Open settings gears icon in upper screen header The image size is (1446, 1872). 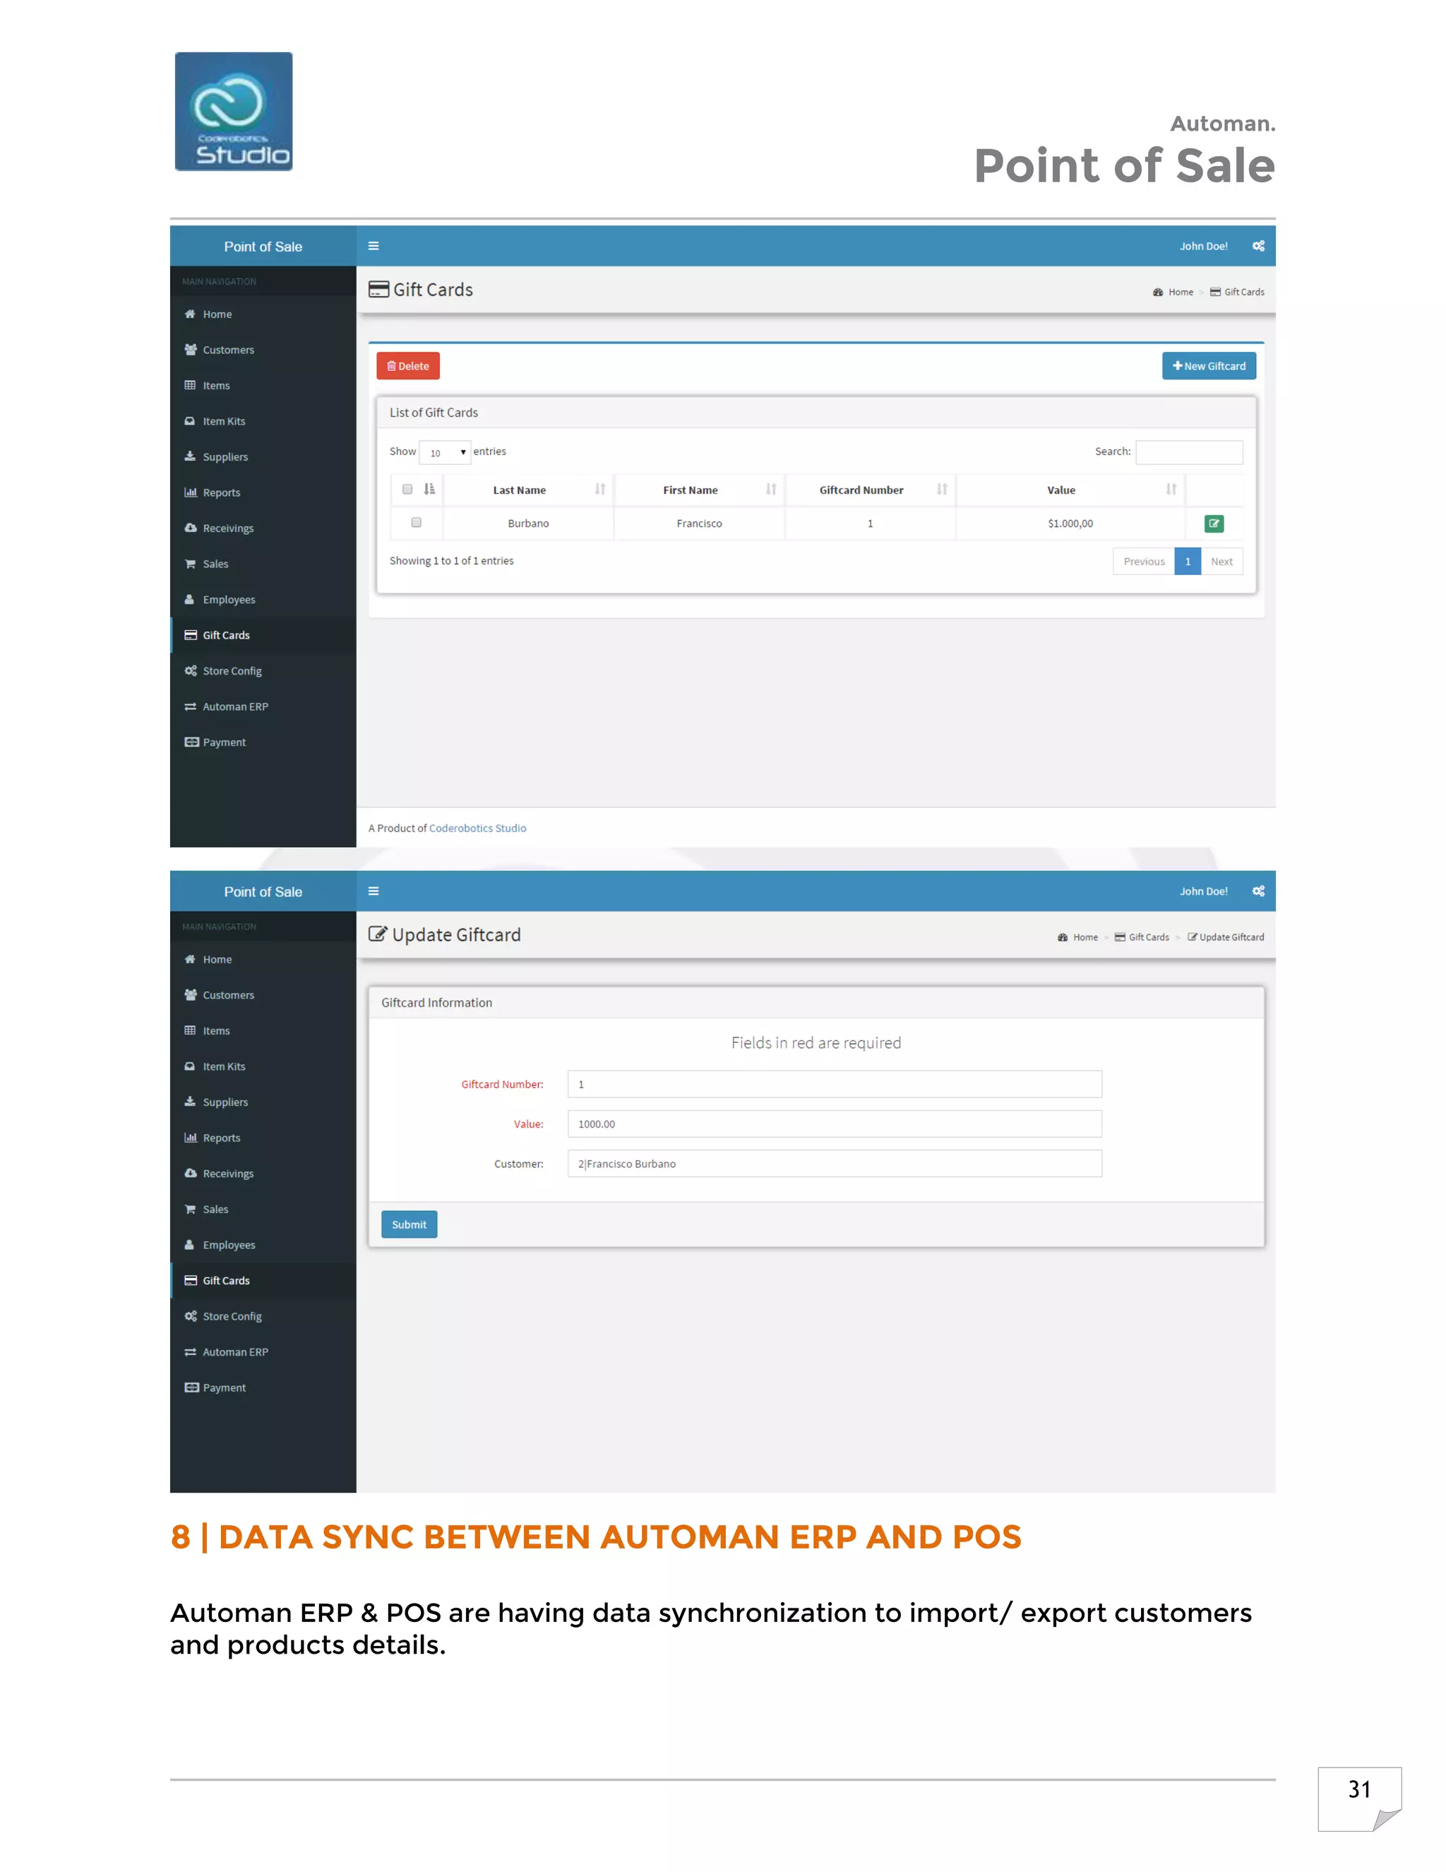[x=1258, y=246]
